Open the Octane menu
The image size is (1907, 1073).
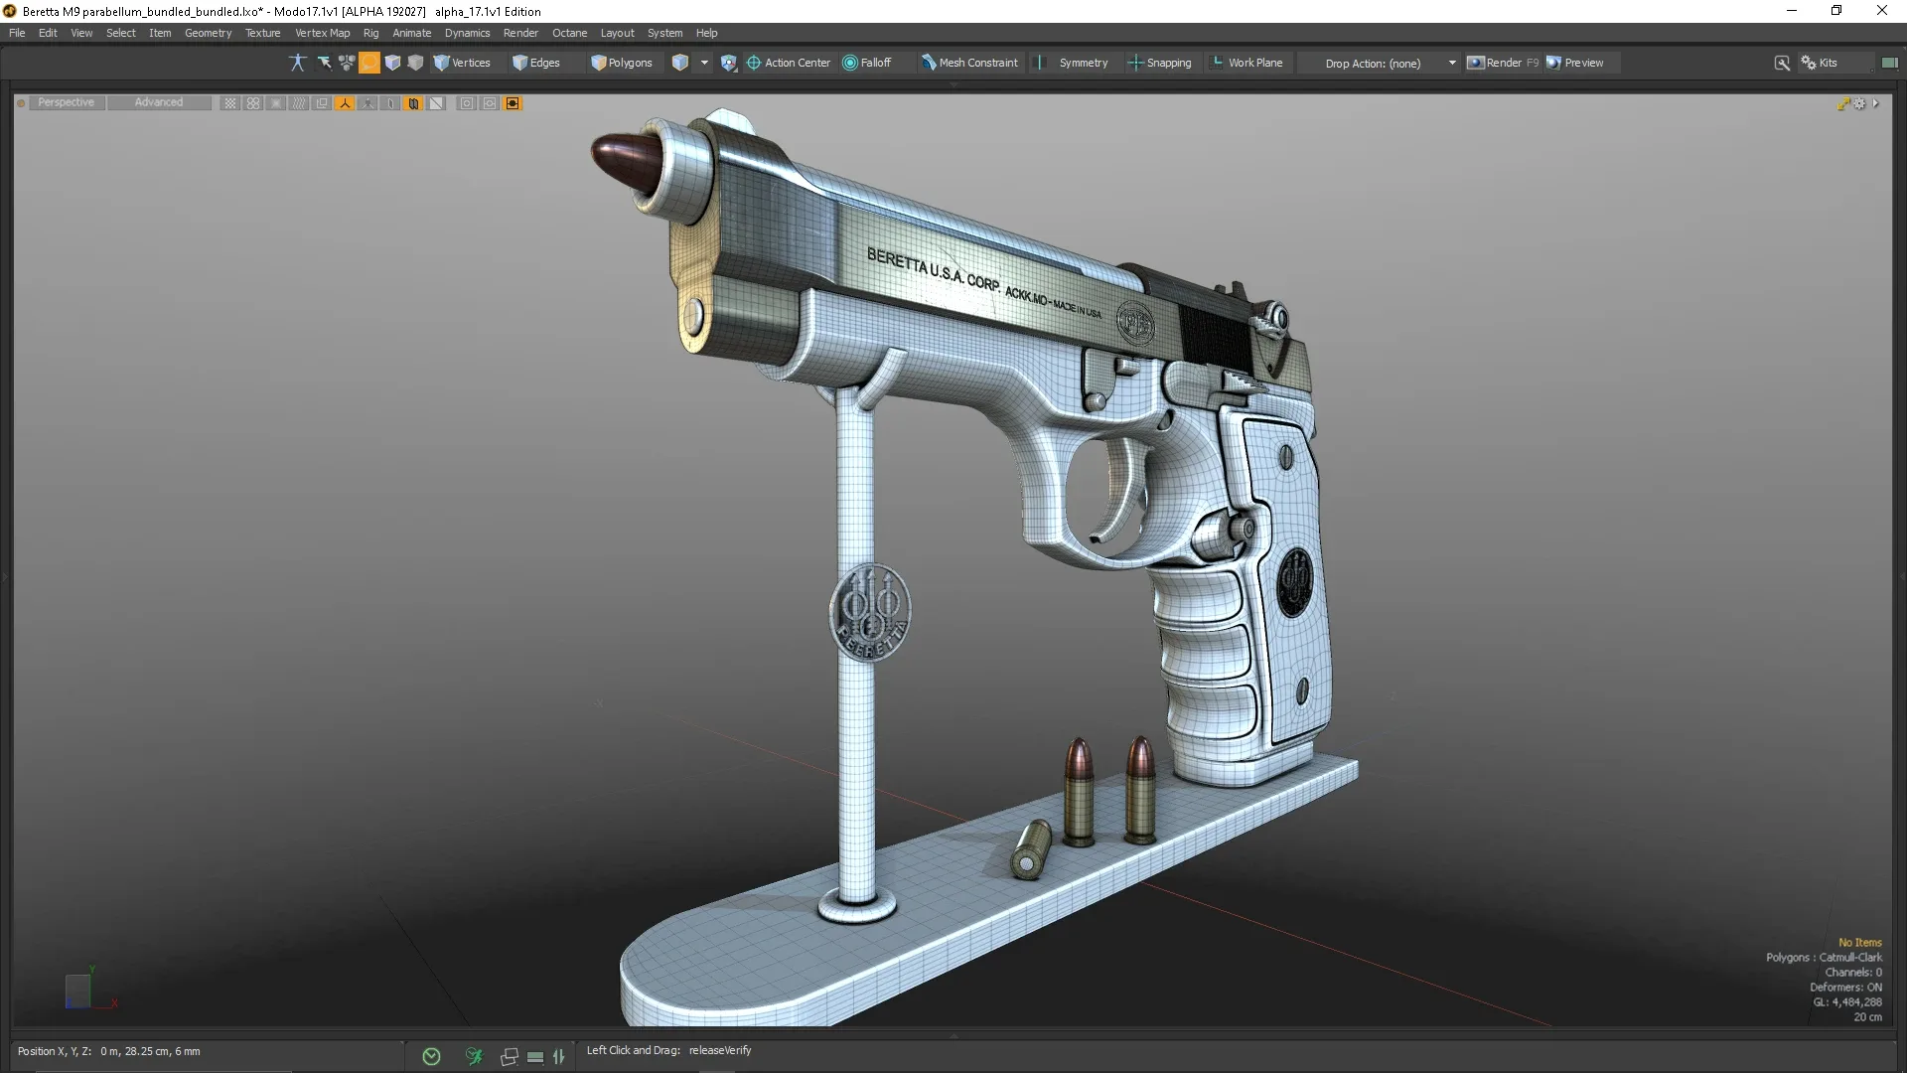tap(569, 33)
